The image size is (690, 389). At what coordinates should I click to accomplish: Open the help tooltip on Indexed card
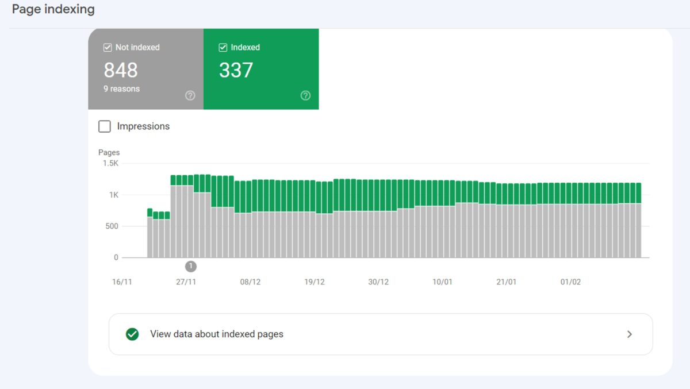click(305, 96)
